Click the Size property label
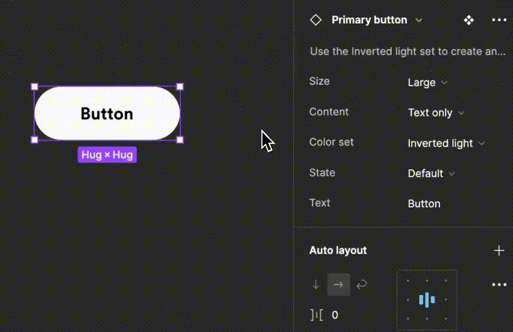 click(319, 81)
